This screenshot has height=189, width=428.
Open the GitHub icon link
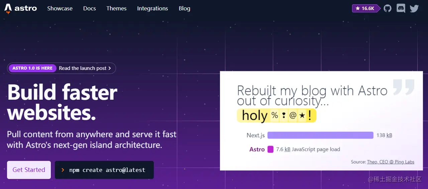pos(387,8)
